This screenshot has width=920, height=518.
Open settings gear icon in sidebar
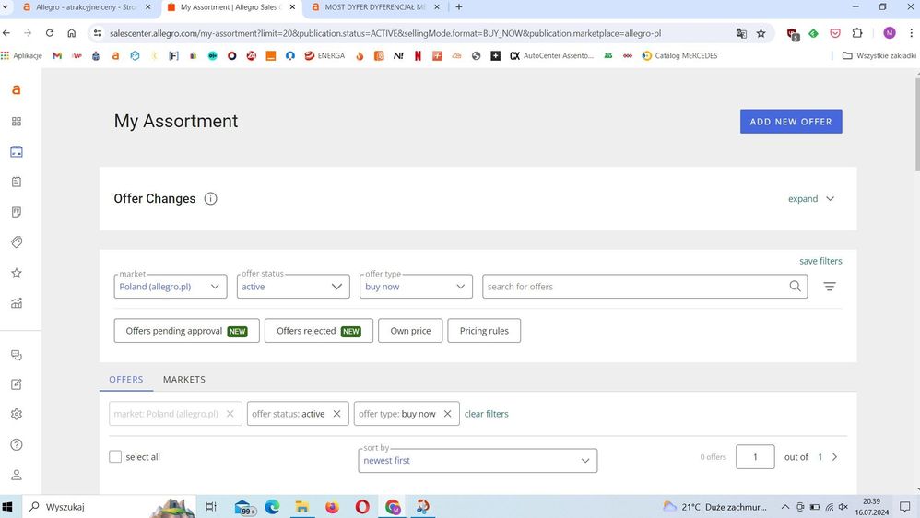pyautogui.click(x=17, y=414)
